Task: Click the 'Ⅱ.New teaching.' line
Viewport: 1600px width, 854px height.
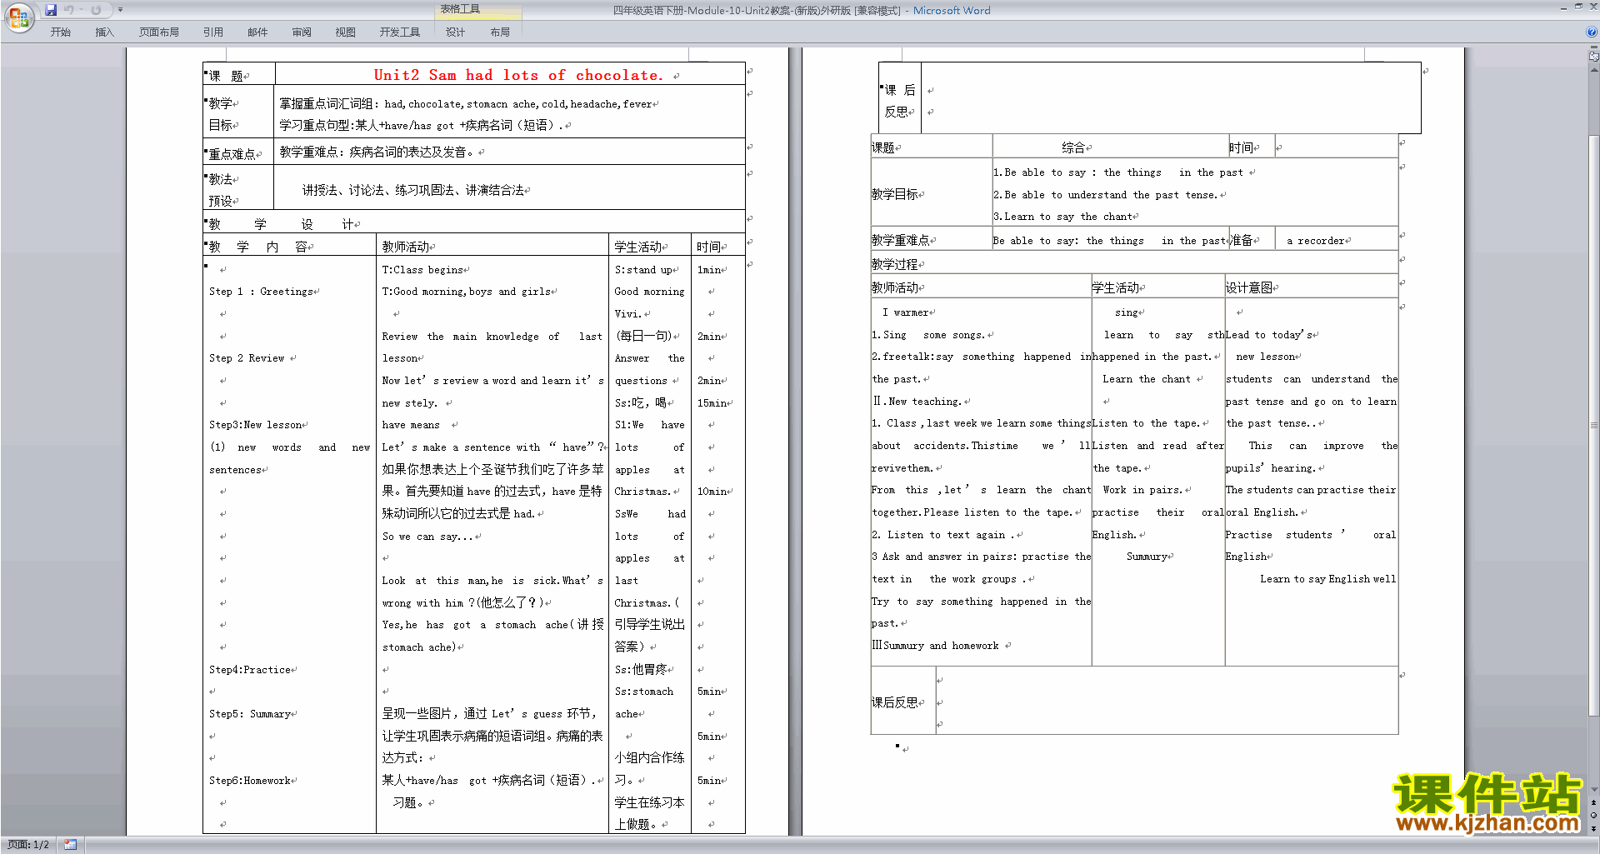Action: click(x=917, y=402)
